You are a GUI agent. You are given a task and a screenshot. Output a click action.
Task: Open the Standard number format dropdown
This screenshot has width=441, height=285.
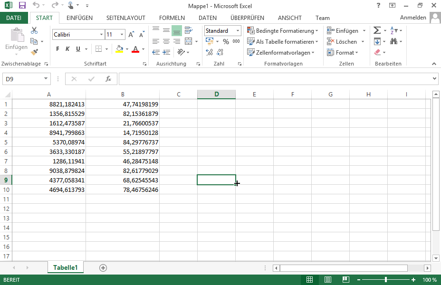[x=238, y=30]
